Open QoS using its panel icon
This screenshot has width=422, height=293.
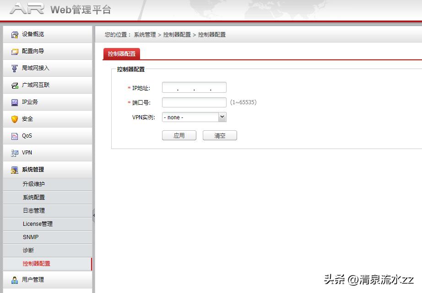[15, 135]
